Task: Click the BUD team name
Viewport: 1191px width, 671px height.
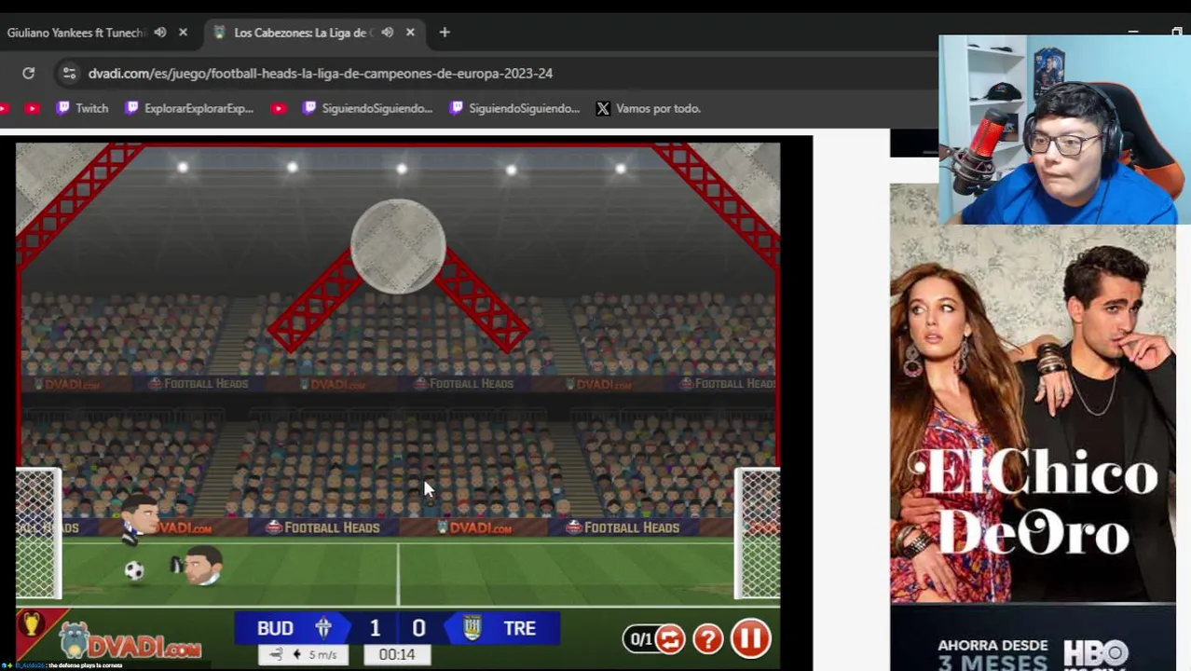Action: (x=275, y=628)
